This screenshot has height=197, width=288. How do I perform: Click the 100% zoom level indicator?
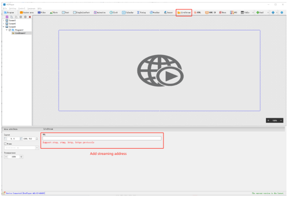tap(275, 120)
